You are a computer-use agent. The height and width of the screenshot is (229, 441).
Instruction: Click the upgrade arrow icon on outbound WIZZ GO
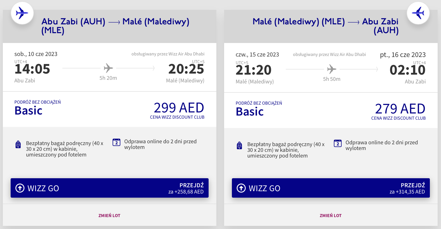click(20, 188)
